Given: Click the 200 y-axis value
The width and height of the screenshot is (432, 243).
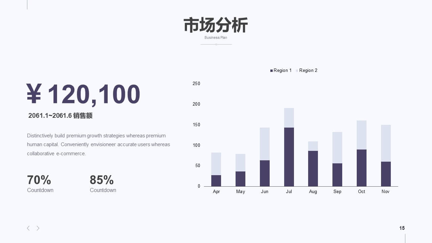Looking at the screenshot, I should (196, 104).
